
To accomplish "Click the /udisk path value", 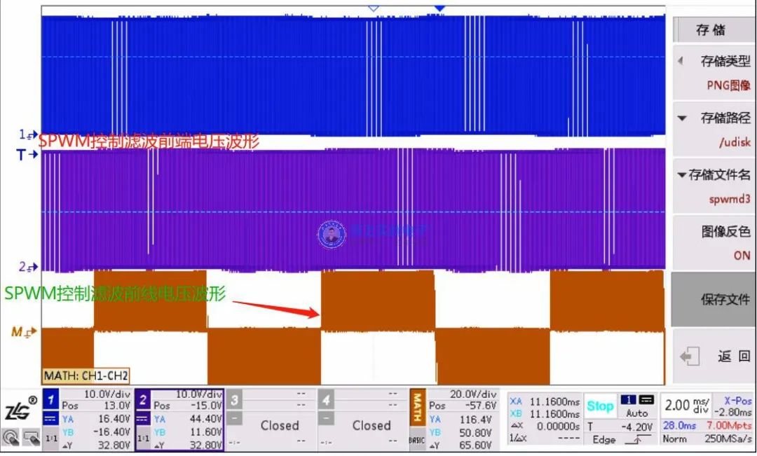I will pos(735,142).
